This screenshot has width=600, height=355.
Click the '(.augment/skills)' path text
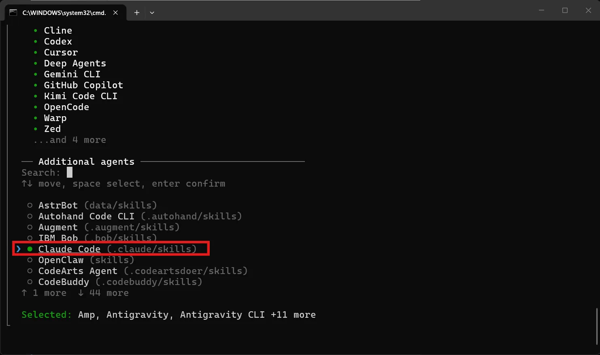pos(132,227)
